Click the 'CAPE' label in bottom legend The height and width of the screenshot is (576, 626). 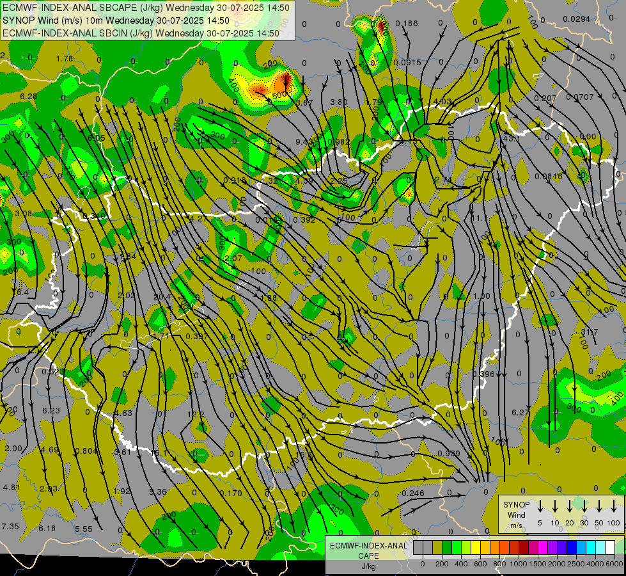(368, 556)
